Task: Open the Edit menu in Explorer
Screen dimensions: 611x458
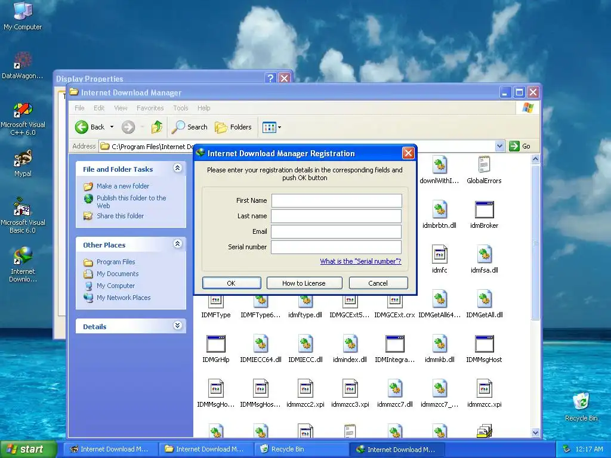Action: [99, 108]
